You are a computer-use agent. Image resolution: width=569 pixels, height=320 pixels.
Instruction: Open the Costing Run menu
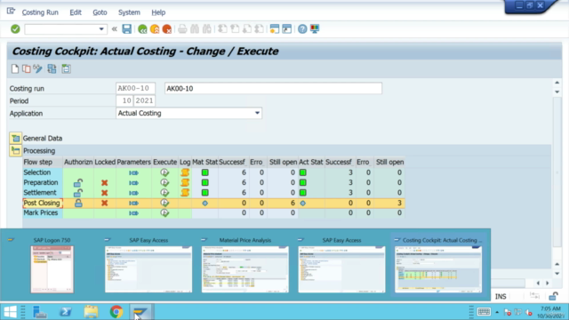tap(40, 12)
